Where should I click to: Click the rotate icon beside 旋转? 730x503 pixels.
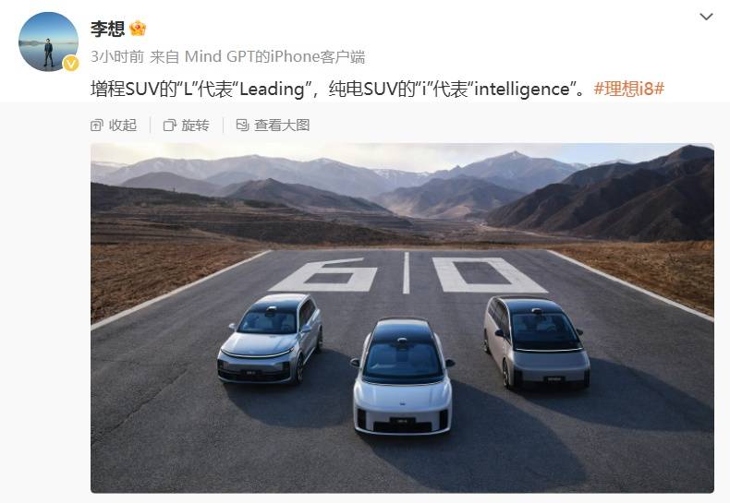coord(169,125)
